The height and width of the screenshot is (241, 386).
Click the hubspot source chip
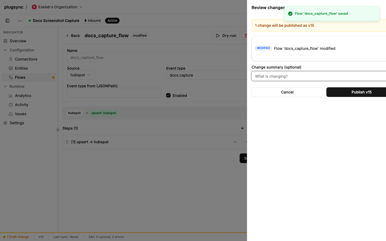[x=74, y=113]
